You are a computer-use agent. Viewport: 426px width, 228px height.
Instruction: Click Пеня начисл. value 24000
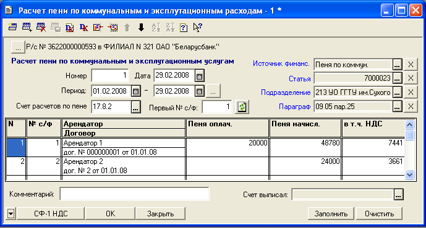305,166
